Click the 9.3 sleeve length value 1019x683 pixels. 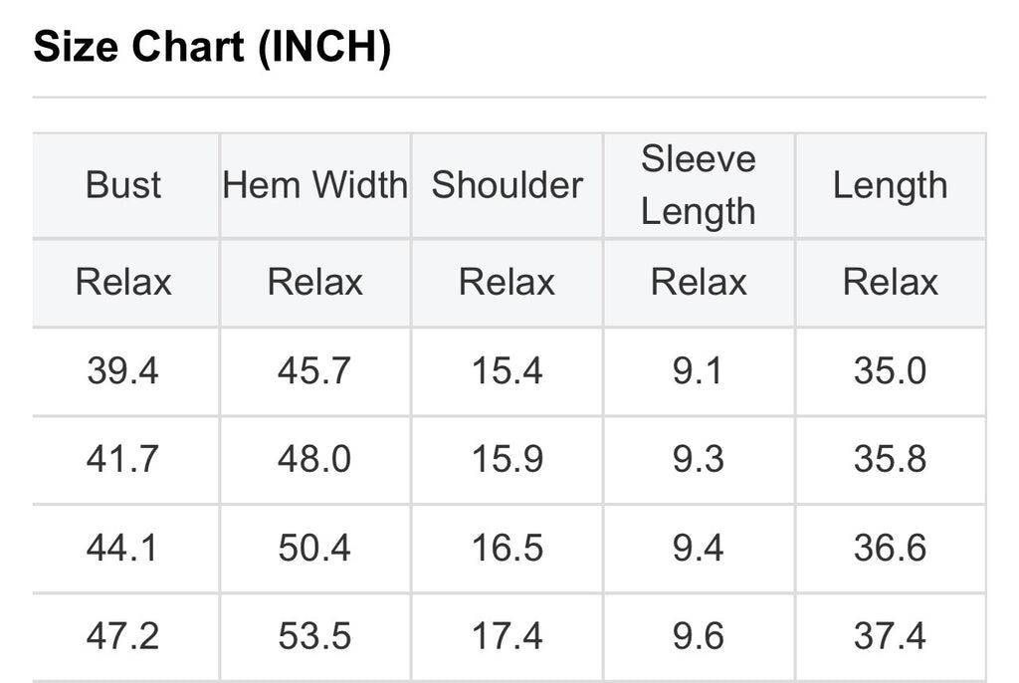(699, 460)
